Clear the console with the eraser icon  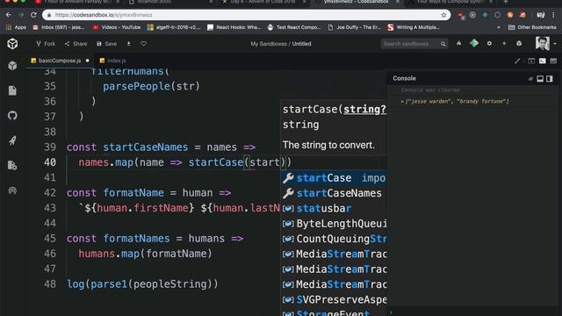pyautogui.click(x=530, y=79)
